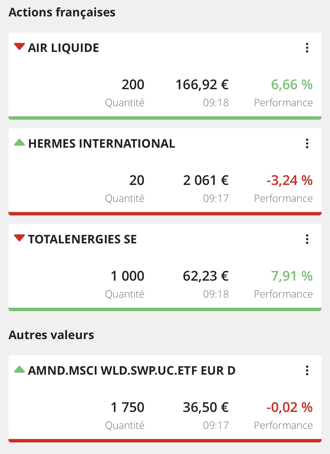
Task: Open Hermes International three-dot menu
Action: click(307, 143)
